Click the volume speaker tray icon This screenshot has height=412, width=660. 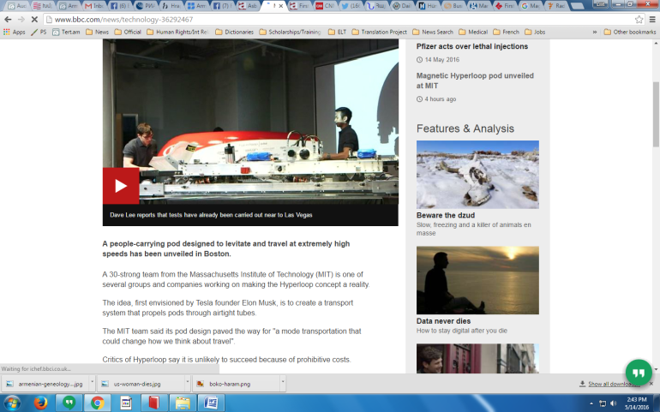tap(613, 403)
